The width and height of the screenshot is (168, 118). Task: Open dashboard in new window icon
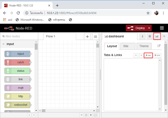[159, 46]
